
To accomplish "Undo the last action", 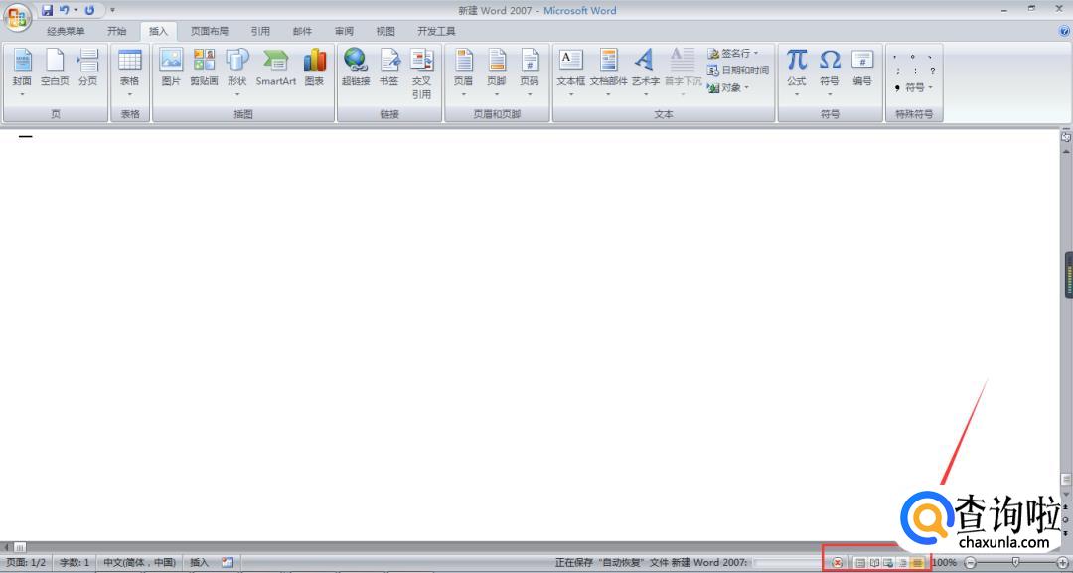I will point(65,10).
